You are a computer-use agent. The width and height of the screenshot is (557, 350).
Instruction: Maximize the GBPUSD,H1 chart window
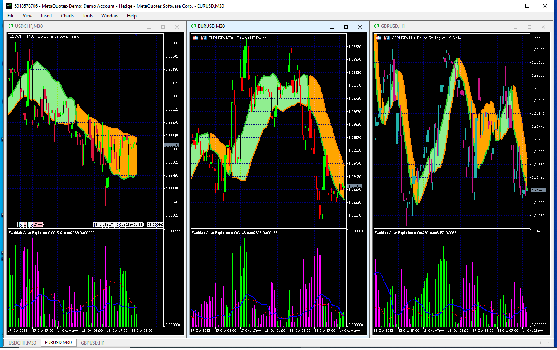(x=529, y=27)
